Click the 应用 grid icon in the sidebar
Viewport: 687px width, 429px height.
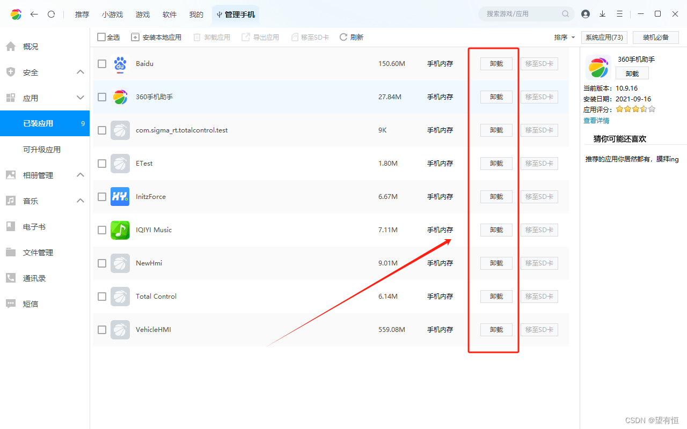11,98
